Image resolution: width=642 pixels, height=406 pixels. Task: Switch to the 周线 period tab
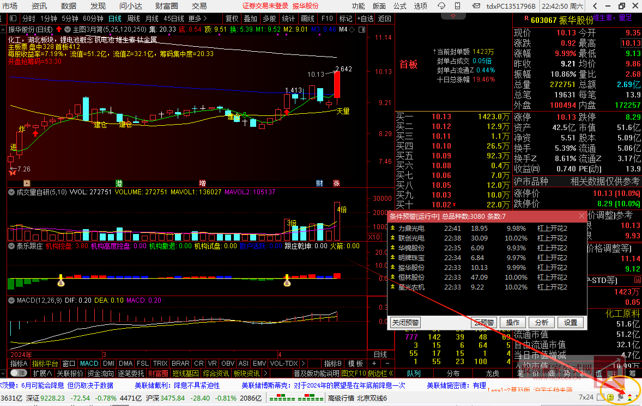tap(134, 18)
